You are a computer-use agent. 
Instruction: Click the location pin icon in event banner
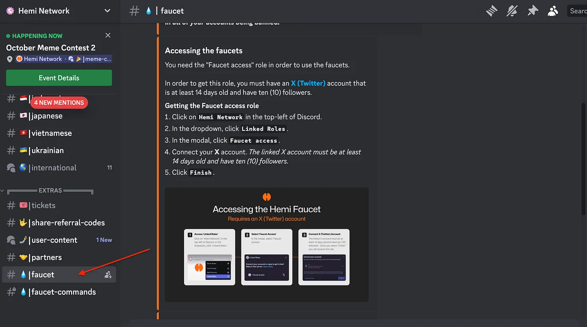(x=10, y=59)
